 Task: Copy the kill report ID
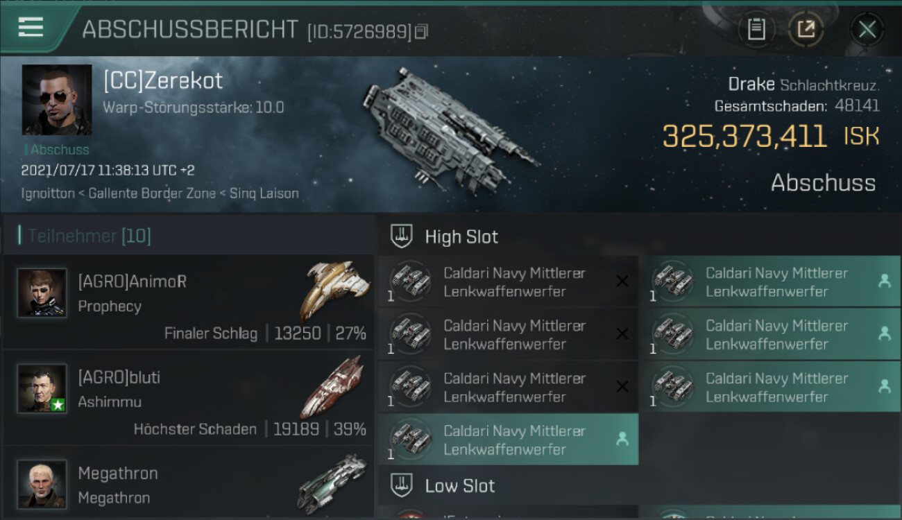tap(421, 31)
